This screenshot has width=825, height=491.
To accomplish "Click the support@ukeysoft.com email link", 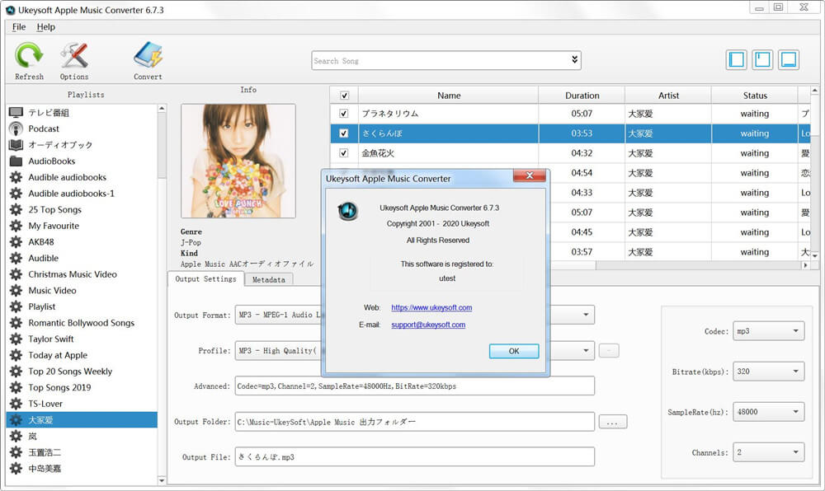I will click(x=428, y=325).
